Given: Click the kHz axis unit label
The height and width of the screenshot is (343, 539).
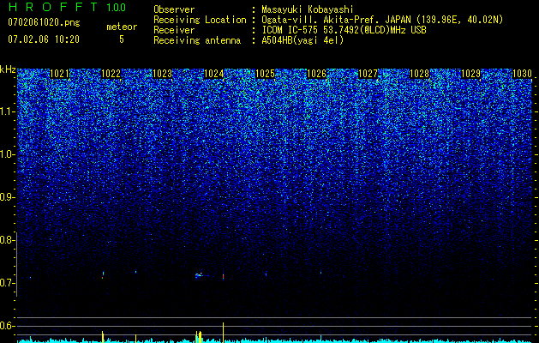Looking at the screenshot, I should coord(8,69).
